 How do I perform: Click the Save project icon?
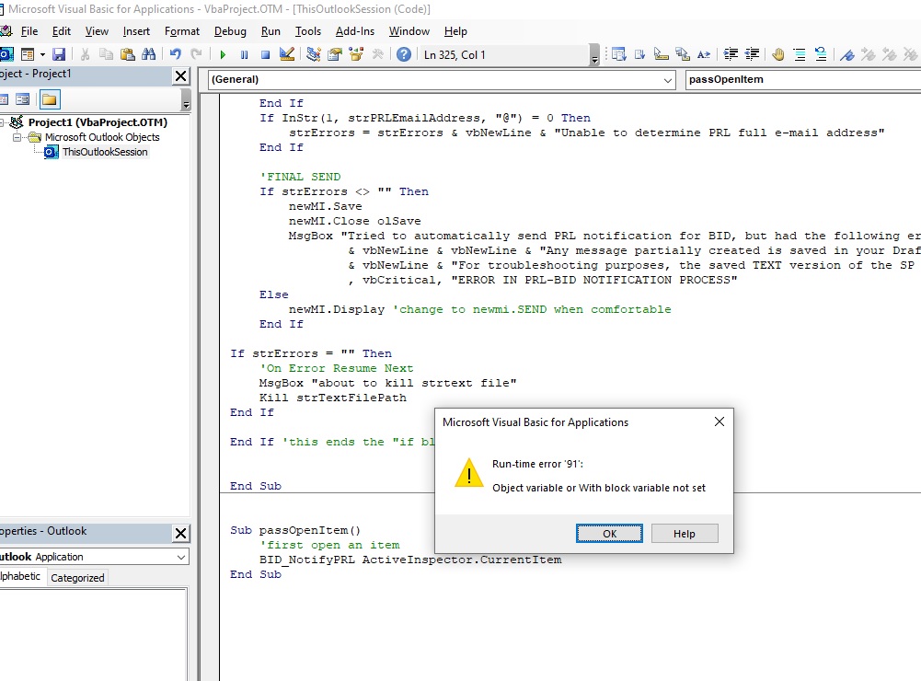click(x=59, y=55)
